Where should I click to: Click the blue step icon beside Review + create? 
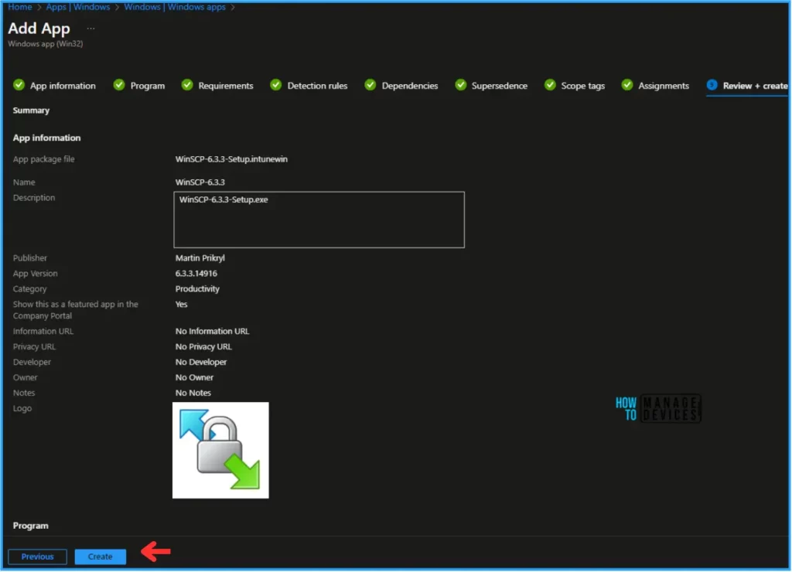[x=712, y=85]
